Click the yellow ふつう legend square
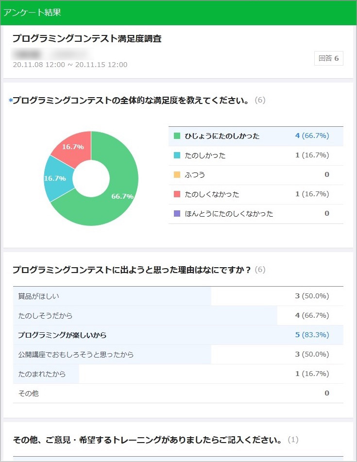 coord(177,175)
